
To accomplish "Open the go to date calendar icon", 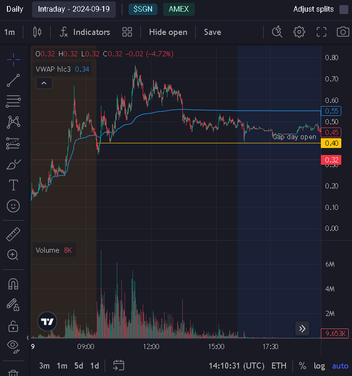I will point(119,365).
